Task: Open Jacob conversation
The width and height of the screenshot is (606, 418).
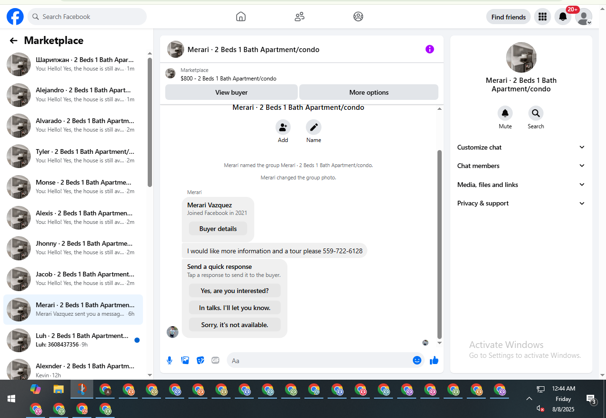Action: tap(73, 279)
